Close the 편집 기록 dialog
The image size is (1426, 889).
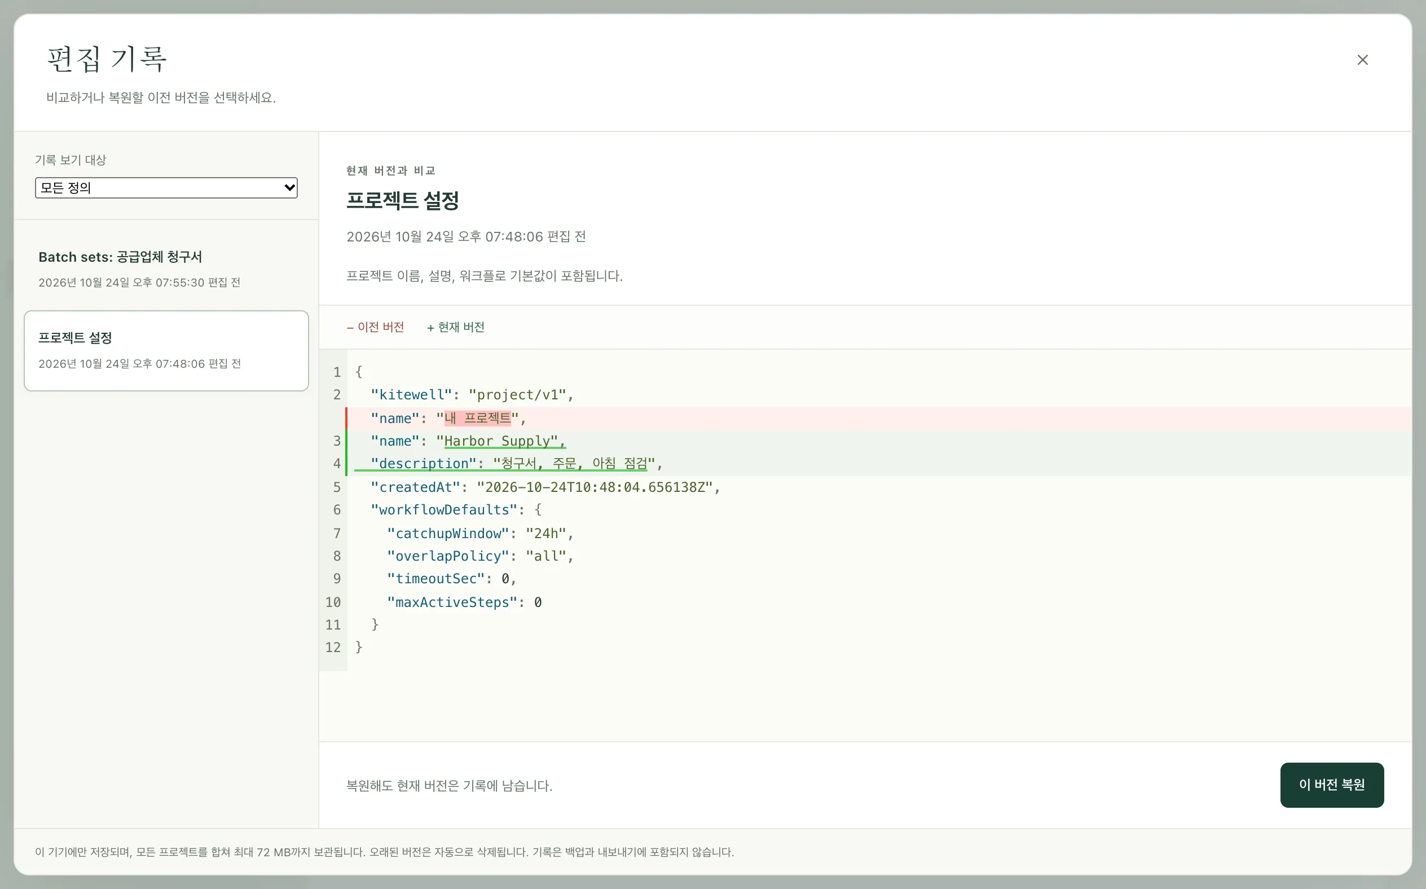pos(1362,60)
